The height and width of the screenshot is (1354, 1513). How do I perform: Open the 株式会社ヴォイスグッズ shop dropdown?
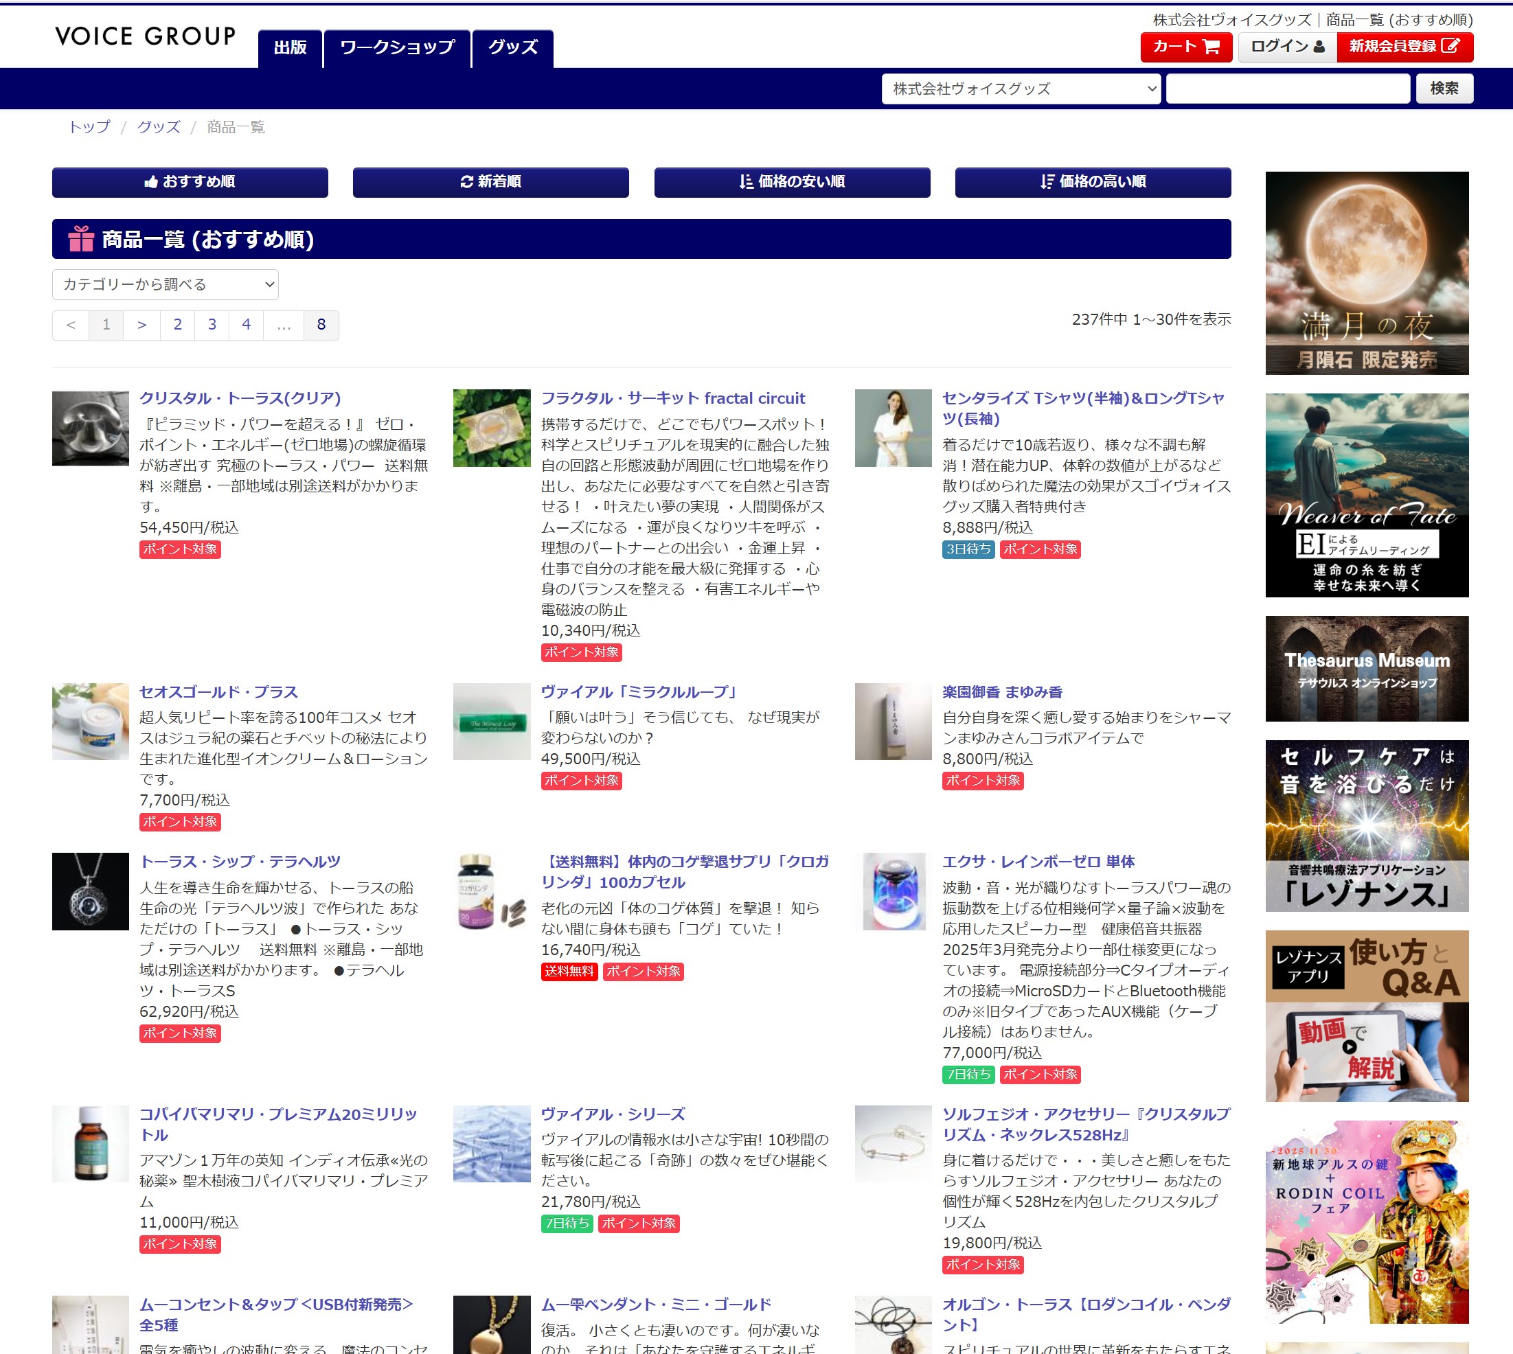(x=1021, y=89)
